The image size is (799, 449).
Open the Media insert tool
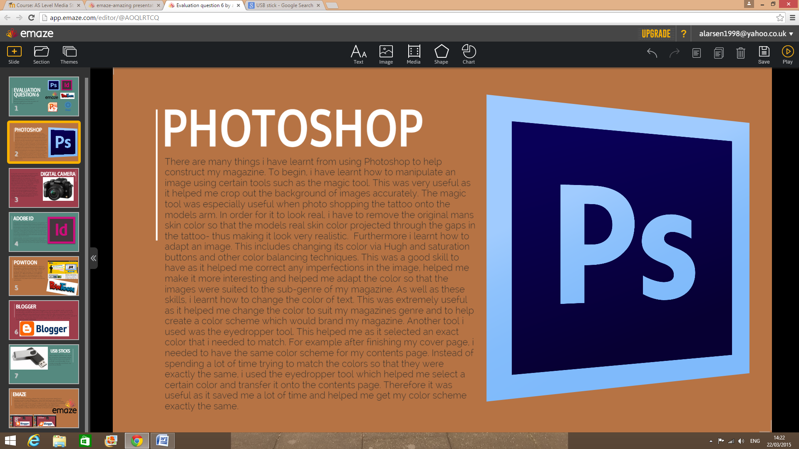click(x=414, y=55)
